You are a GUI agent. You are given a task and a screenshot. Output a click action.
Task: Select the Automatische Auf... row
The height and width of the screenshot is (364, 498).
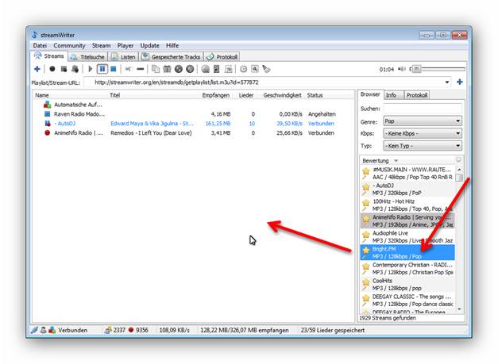pyautogui.click(x=193, y=105)
